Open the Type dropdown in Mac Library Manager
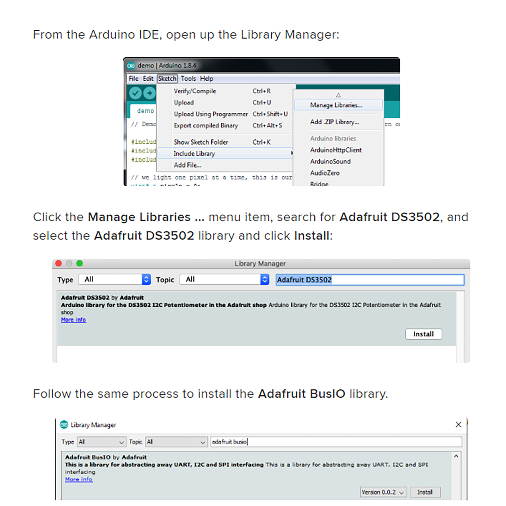Image resolution: width=506 pixels, height=506 pixels. [x=114, y=279]
